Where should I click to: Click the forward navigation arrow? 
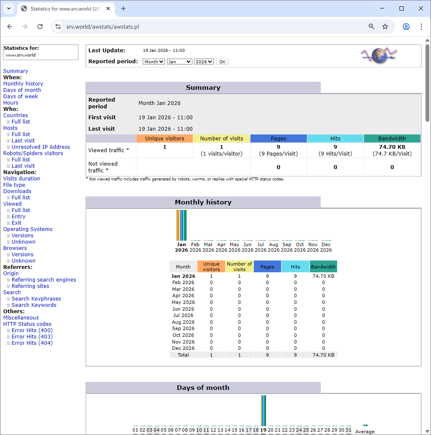tap(24, 26)
